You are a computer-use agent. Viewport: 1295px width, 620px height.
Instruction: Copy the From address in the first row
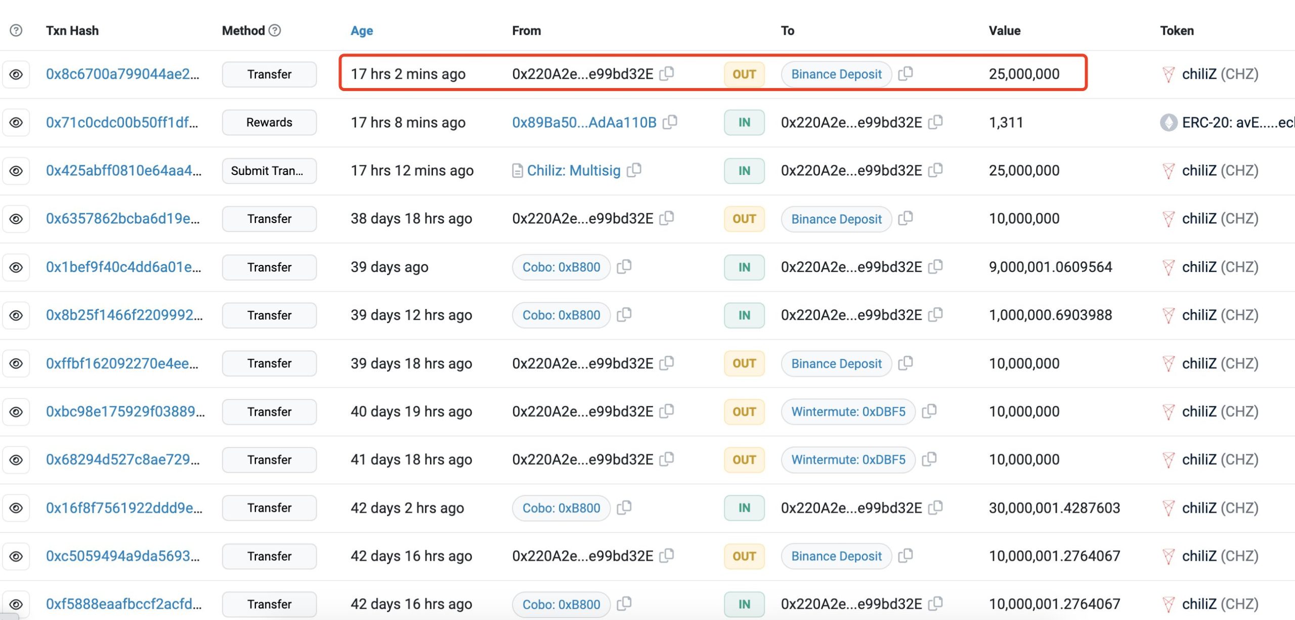click(x=667, y=74)
